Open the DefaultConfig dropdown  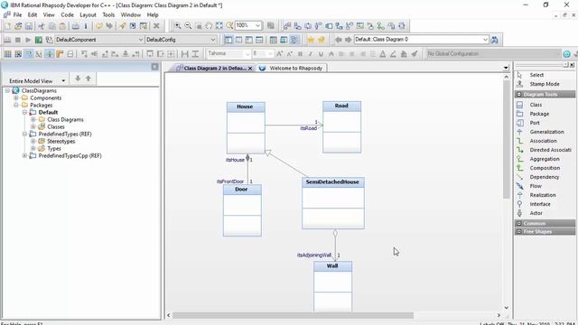(x=213, y=40)
